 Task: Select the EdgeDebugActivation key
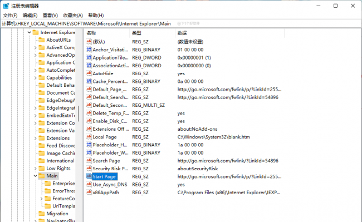tap(61, 101)
